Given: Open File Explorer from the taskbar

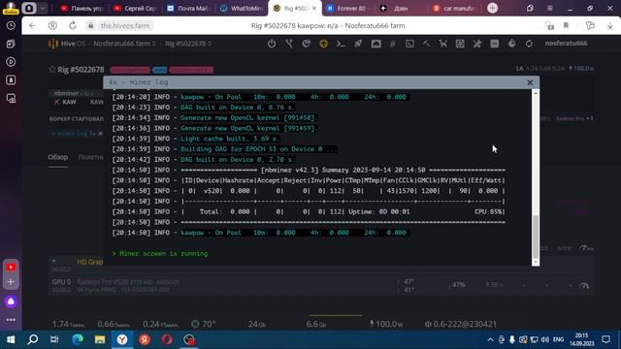Looking at the screenshot, I should [x=100, y=339].
